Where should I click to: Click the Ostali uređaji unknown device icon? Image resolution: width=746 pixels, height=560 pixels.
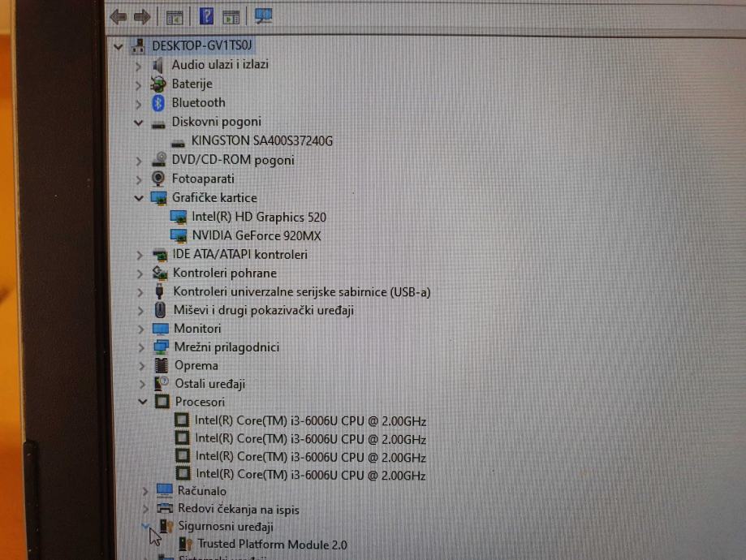pos(162,384)
